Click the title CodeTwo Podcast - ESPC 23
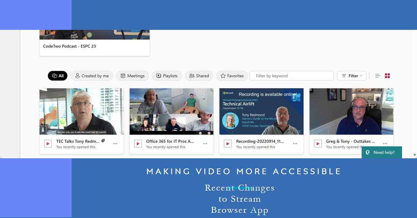 coord(69,46)
